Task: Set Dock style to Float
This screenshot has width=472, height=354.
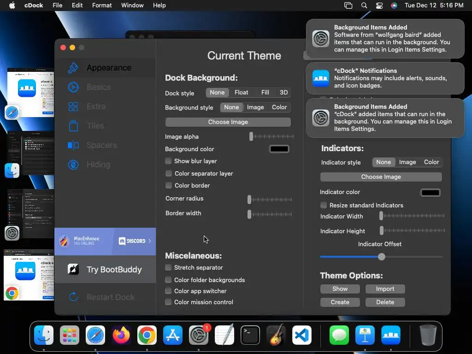Action: (242, 92)
